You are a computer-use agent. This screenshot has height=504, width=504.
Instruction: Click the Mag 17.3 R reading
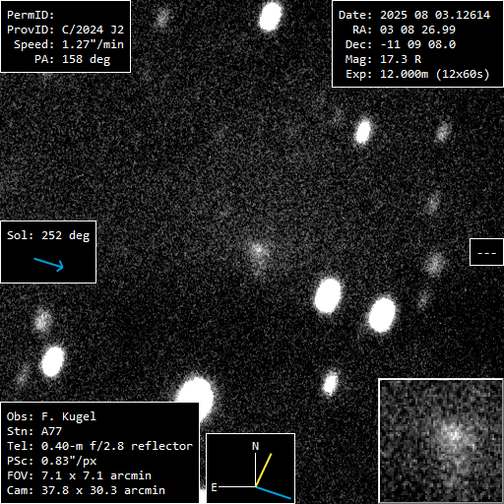tap(383, 59)
